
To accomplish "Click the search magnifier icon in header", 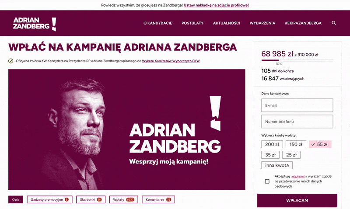I will (334, 23).
